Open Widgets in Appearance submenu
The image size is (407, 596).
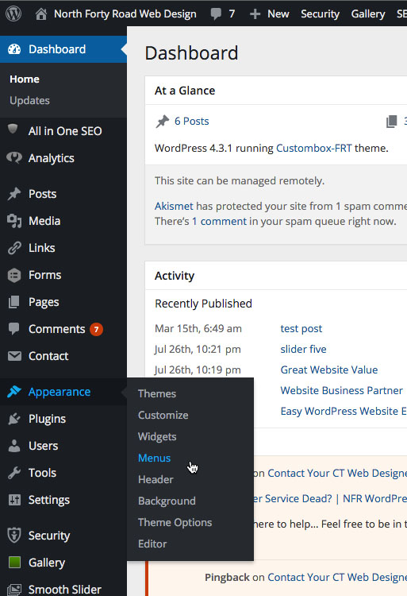click(157, 437)
